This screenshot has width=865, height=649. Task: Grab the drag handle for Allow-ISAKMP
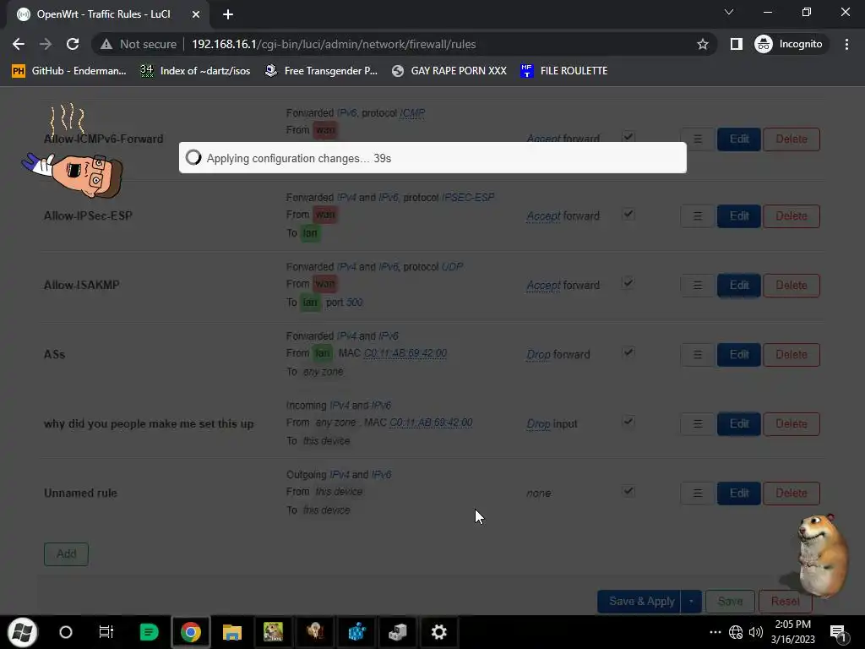coord(697,286)
